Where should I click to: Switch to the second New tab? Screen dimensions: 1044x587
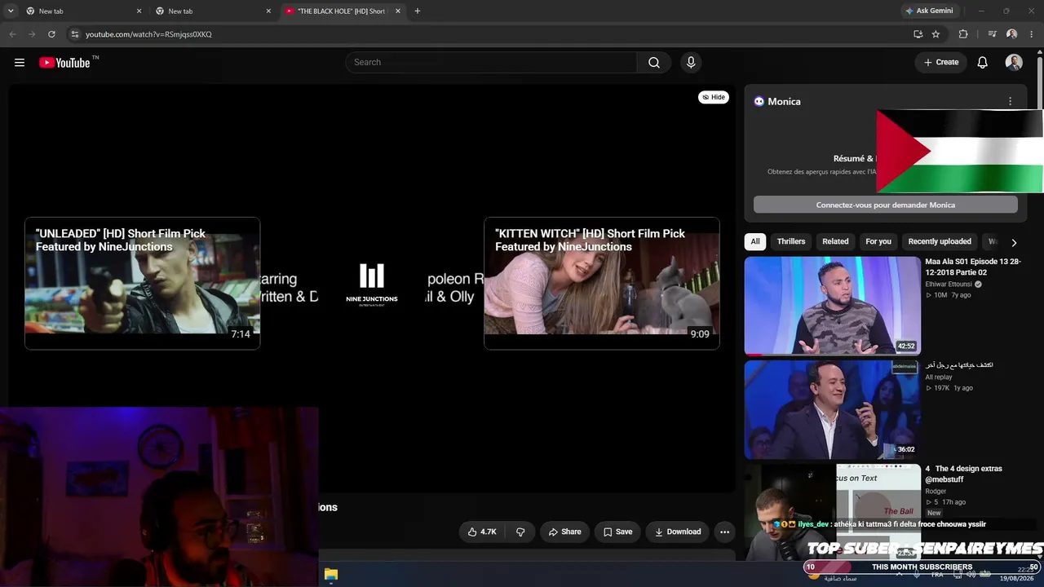[x=213, y=11]
